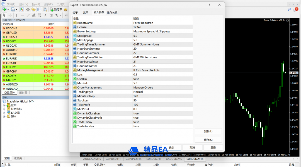Switch to the 常用 tab in Expert dialog
This screenshot has width=301, height=167.
click(x=86, y=13)
